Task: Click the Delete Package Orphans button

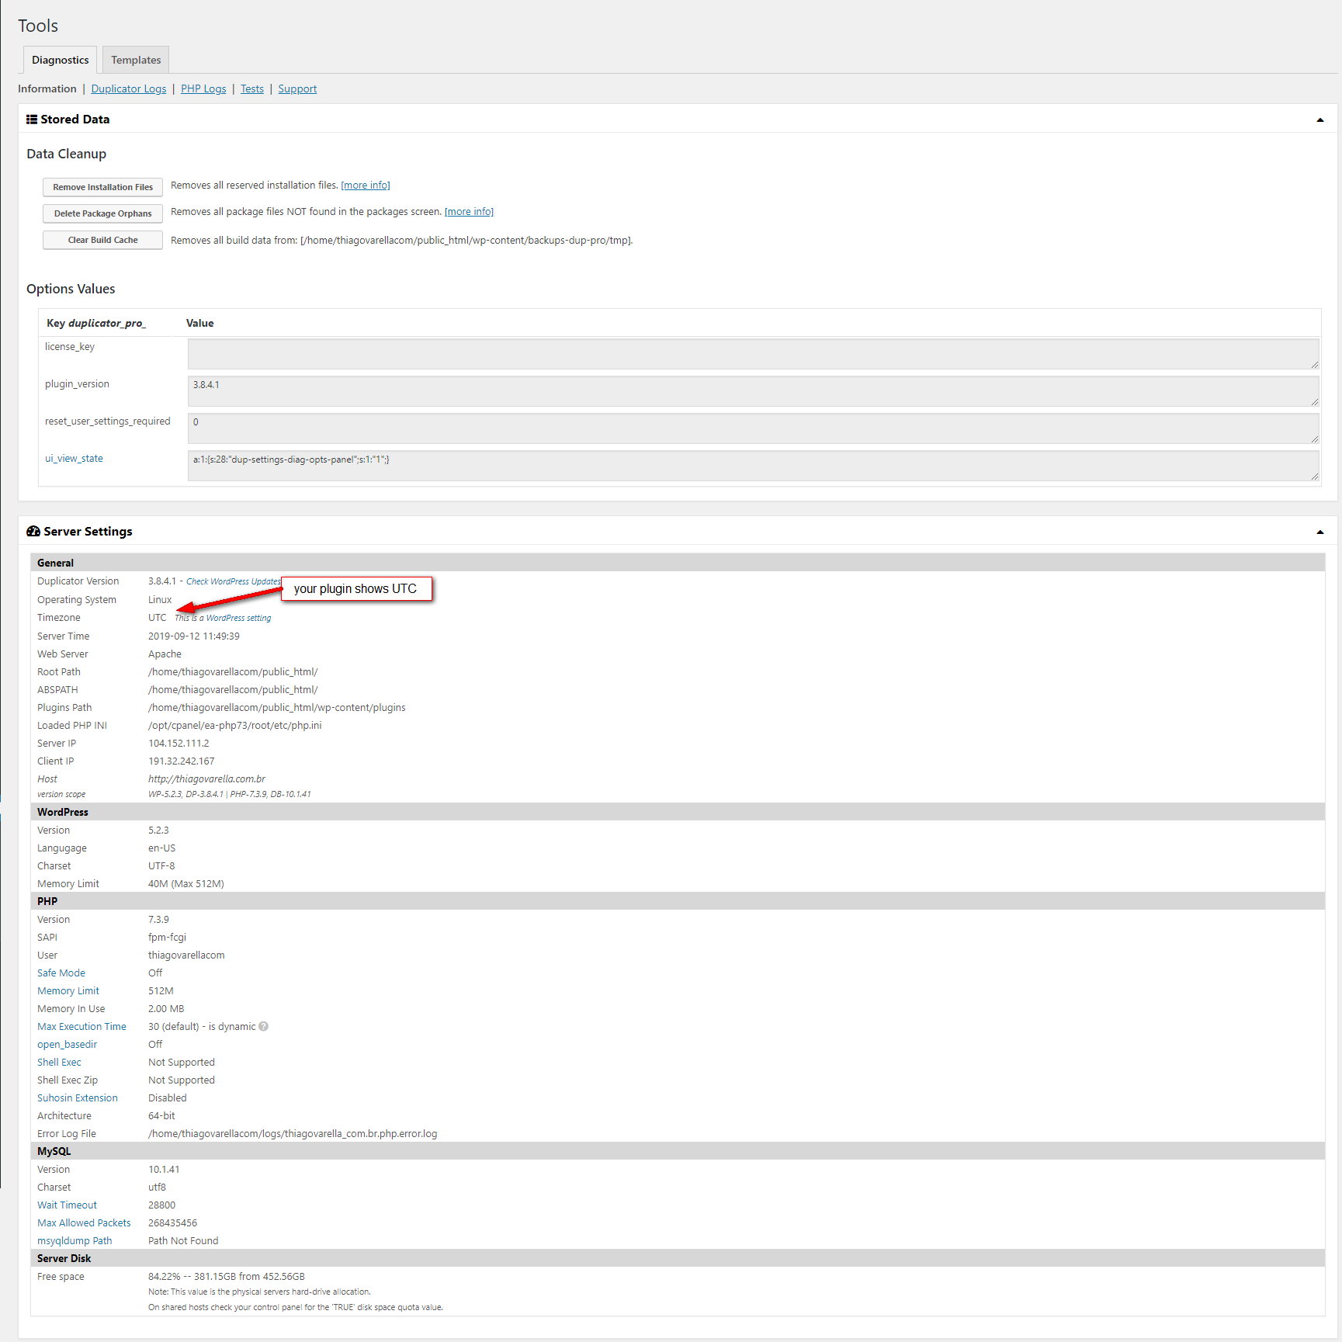Action: [x=103, y=213]
